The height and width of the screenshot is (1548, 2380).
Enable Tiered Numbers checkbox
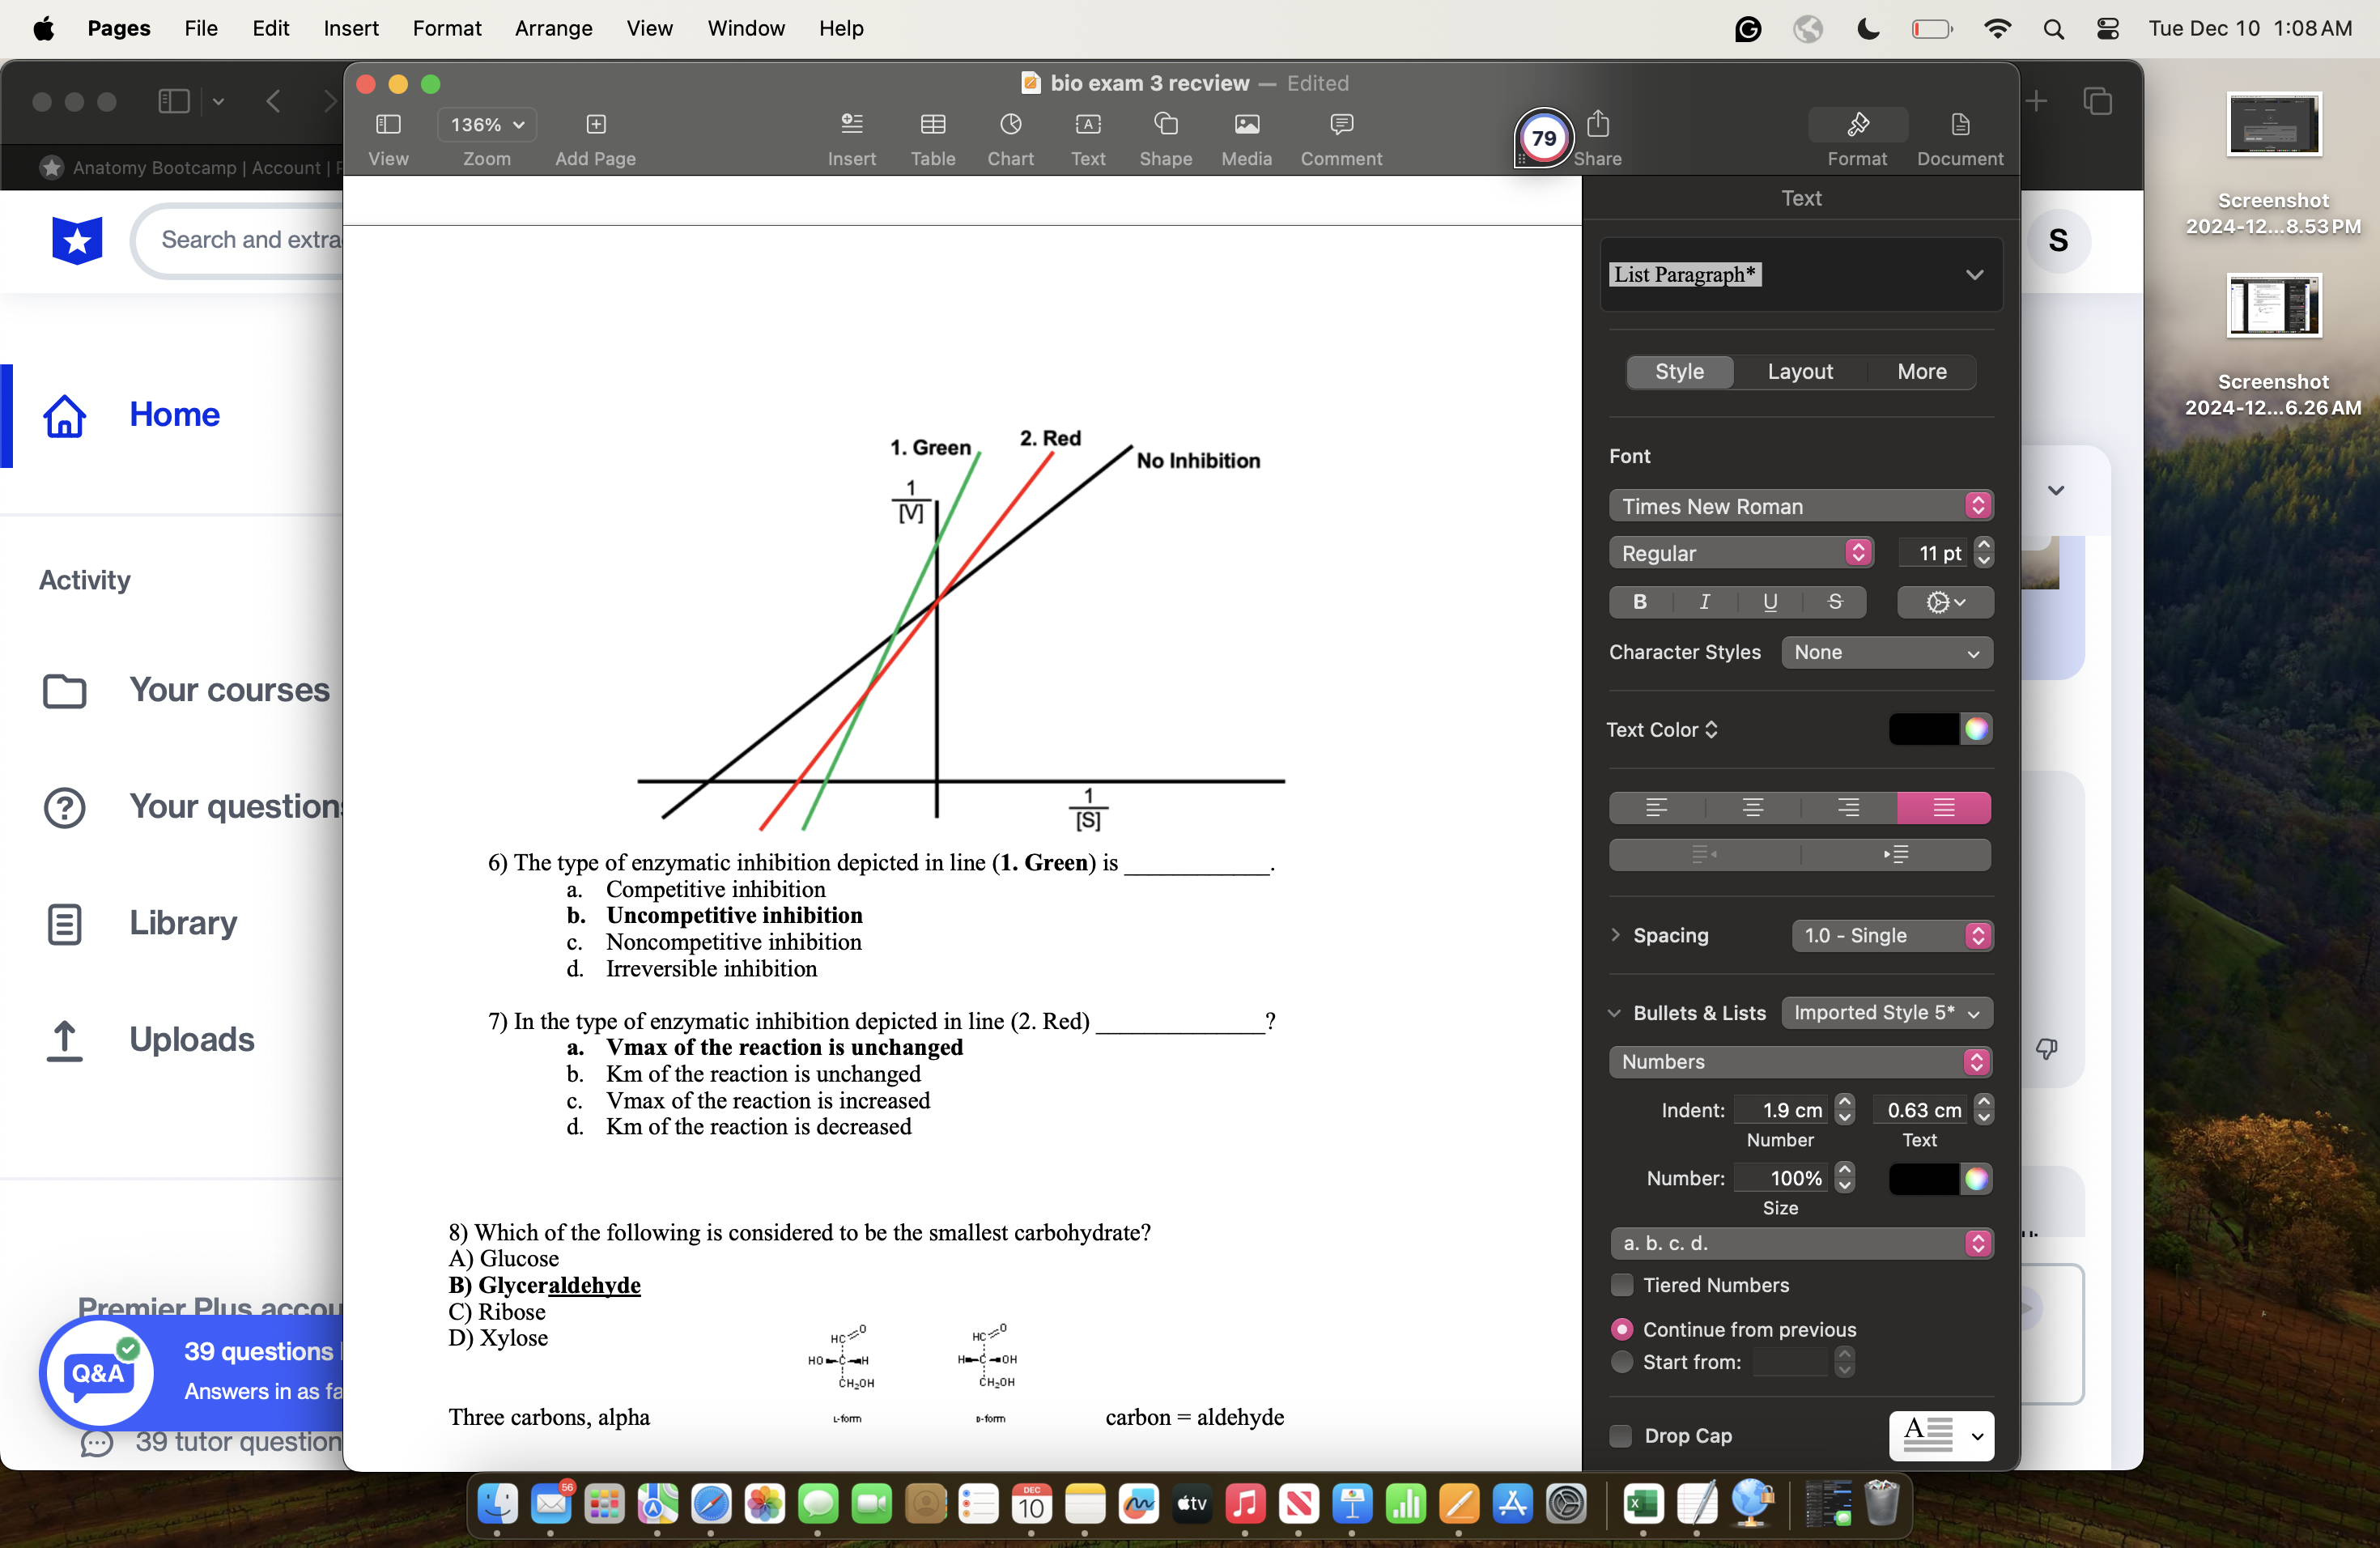[1622, 1285]
